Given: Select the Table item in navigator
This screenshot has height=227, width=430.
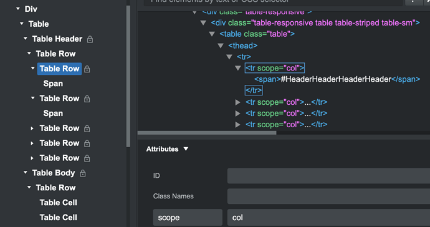Looking at the screenshot, I should coord(39,24).
